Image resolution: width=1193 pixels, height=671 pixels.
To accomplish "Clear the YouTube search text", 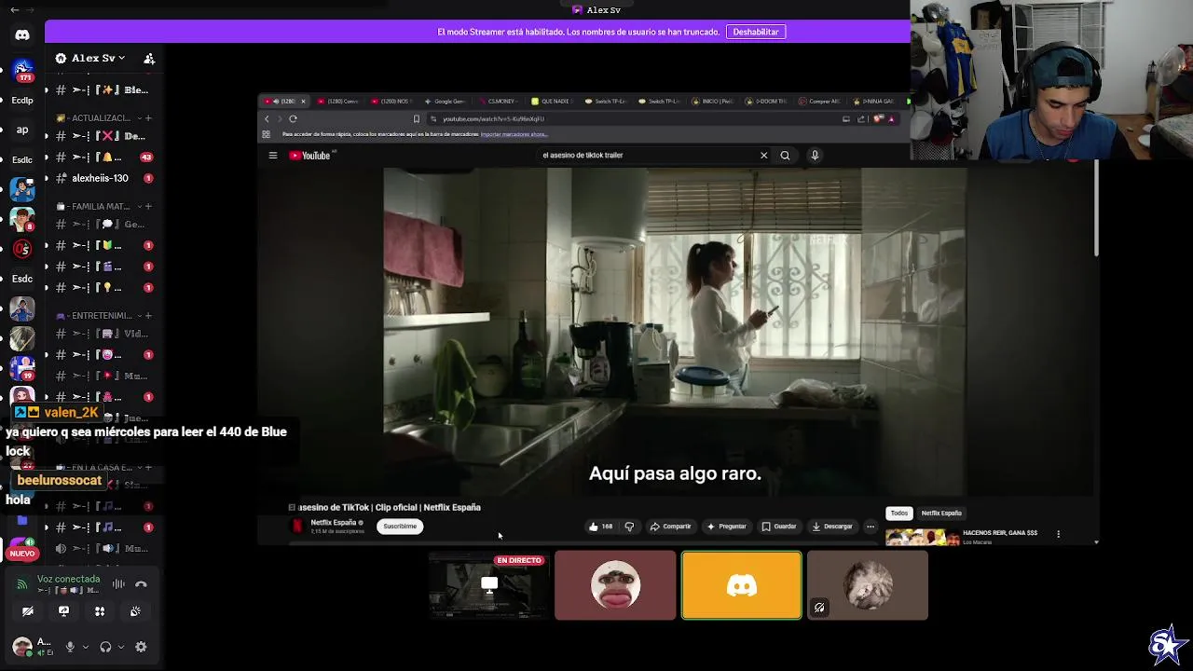I will 763,156.
